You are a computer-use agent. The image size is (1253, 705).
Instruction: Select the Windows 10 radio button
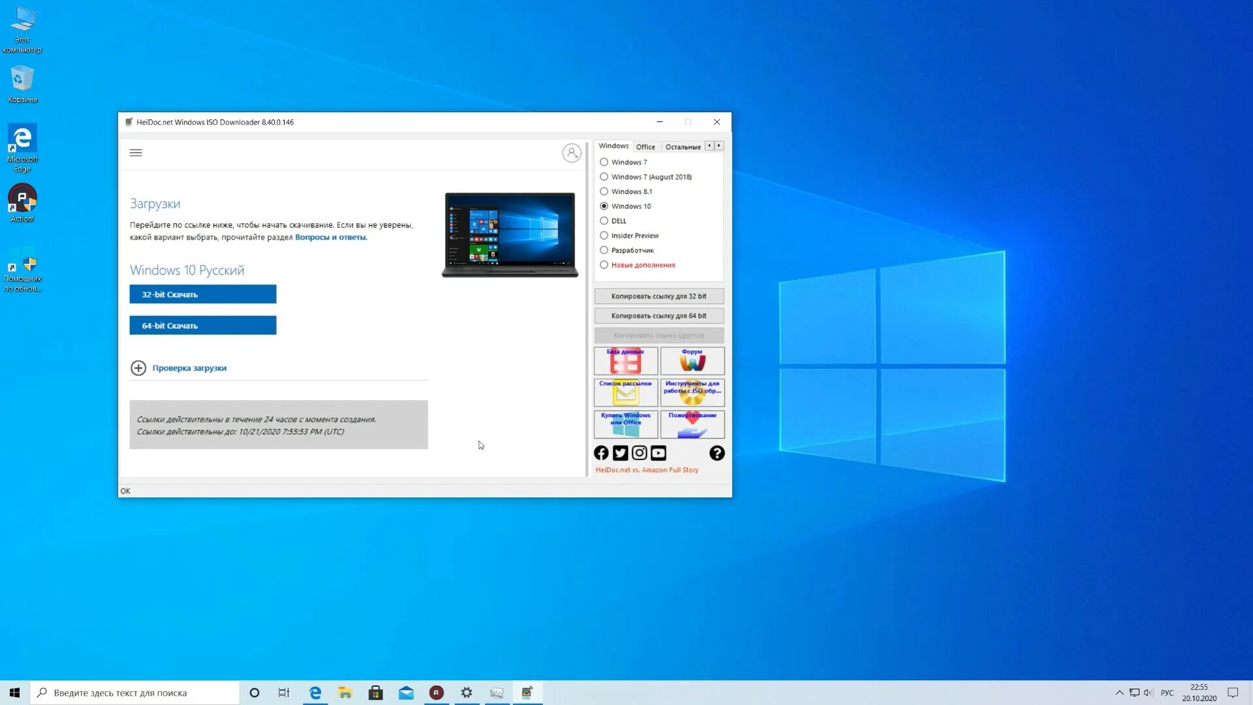[603, 206]
